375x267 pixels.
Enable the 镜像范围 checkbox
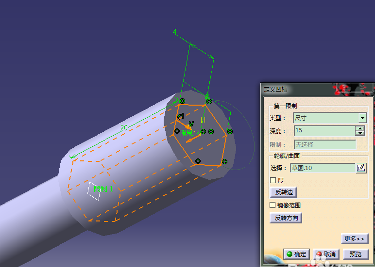click(x=273, y=205)
